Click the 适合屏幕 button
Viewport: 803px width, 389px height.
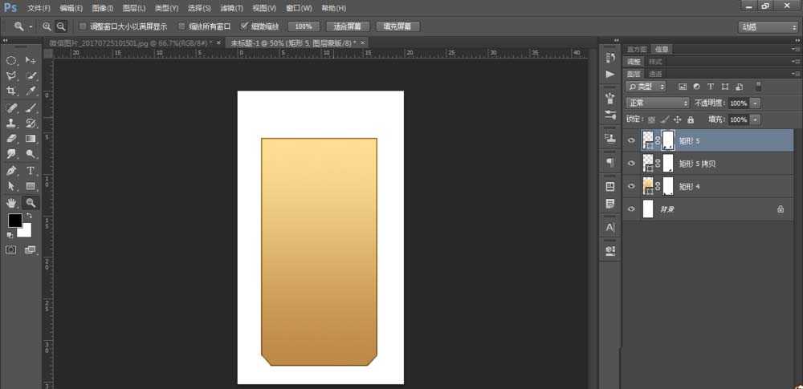348,26
